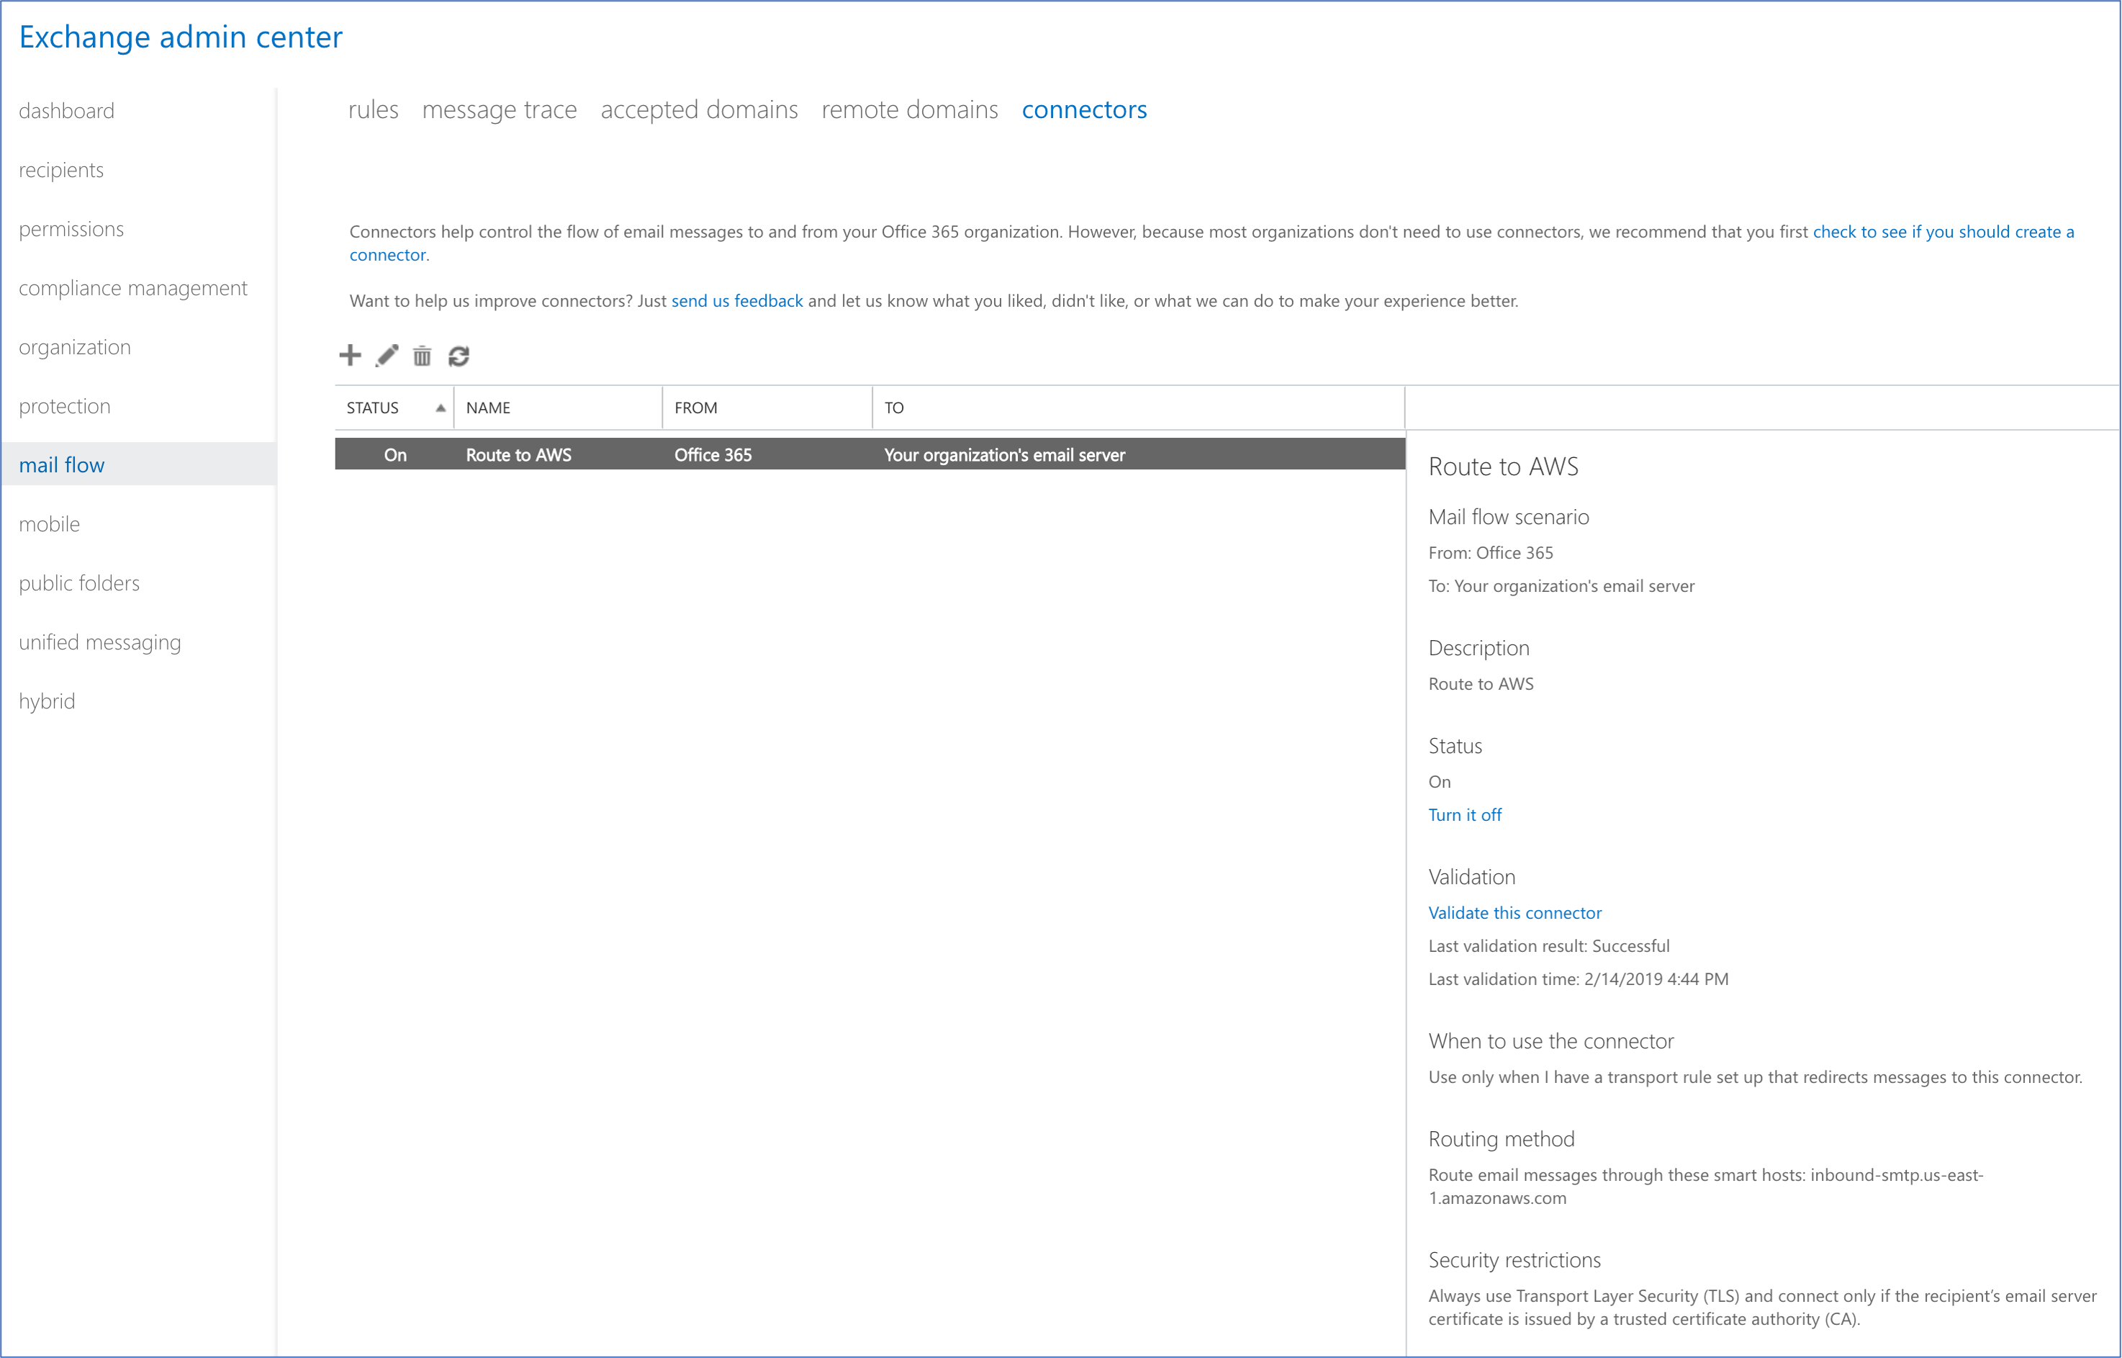Navigate to hybrid section
The height and width of the screenshot is (1358, 2122).
tap(47, 702)
